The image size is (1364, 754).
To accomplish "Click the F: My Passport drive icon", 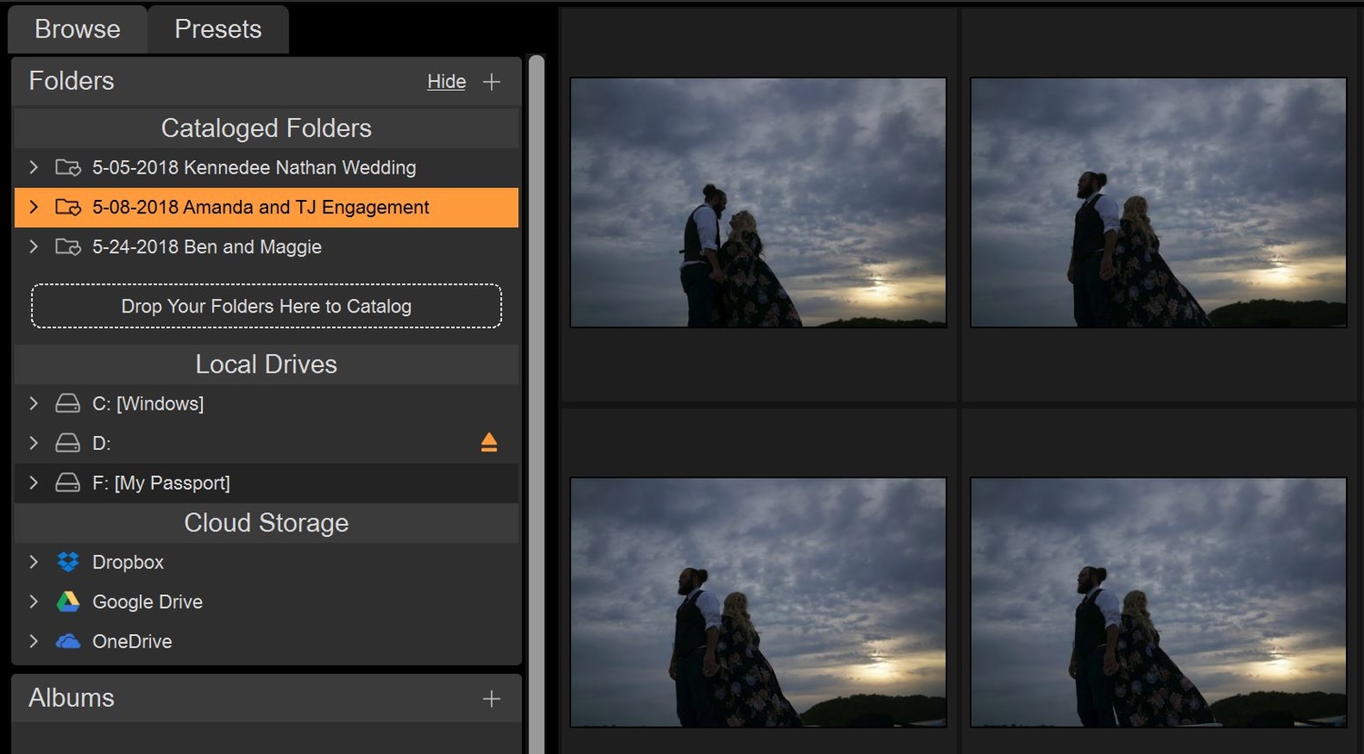I will pos(68,482).
